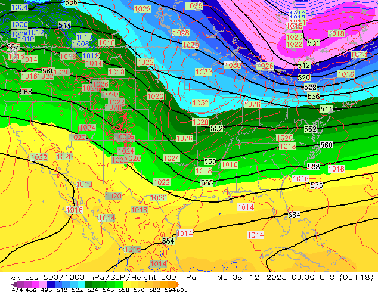Pick the light pink legend swatch
This screenshot has width=378, height=292.
[x=43, y=284]
